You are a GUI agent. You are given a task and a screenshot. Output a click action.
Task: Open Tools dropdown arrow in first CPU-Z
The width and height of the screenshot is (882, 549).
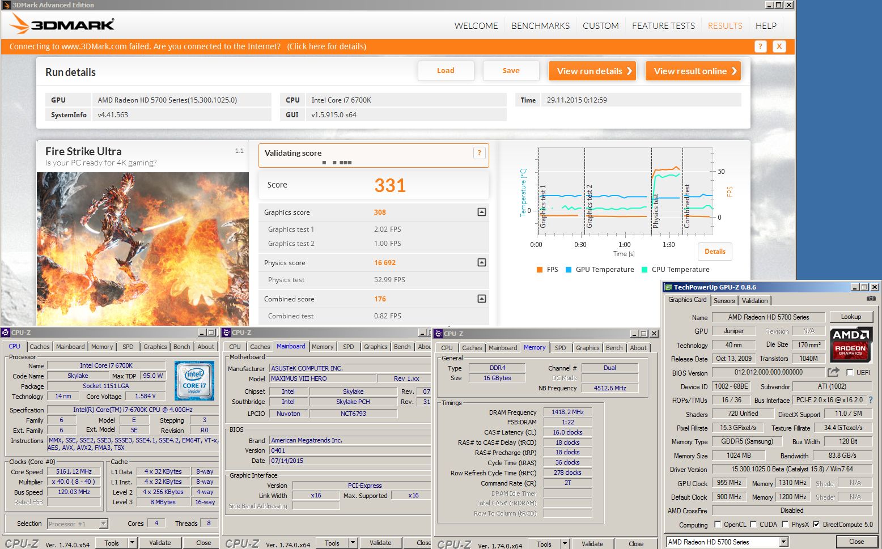tap(132, 543)
